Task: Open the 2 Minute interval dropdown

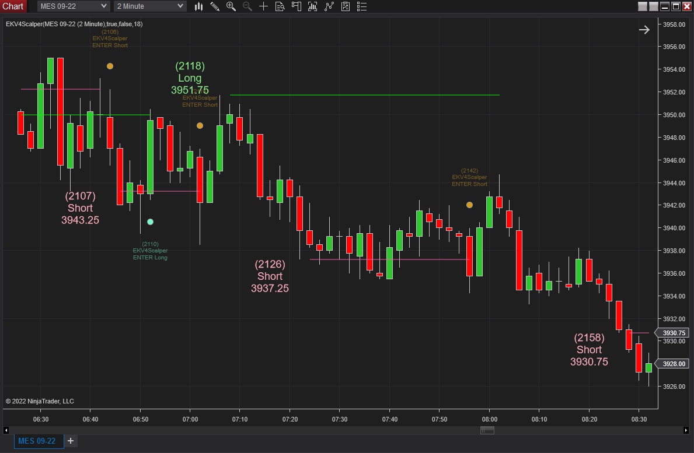Action: pos(150,6)
